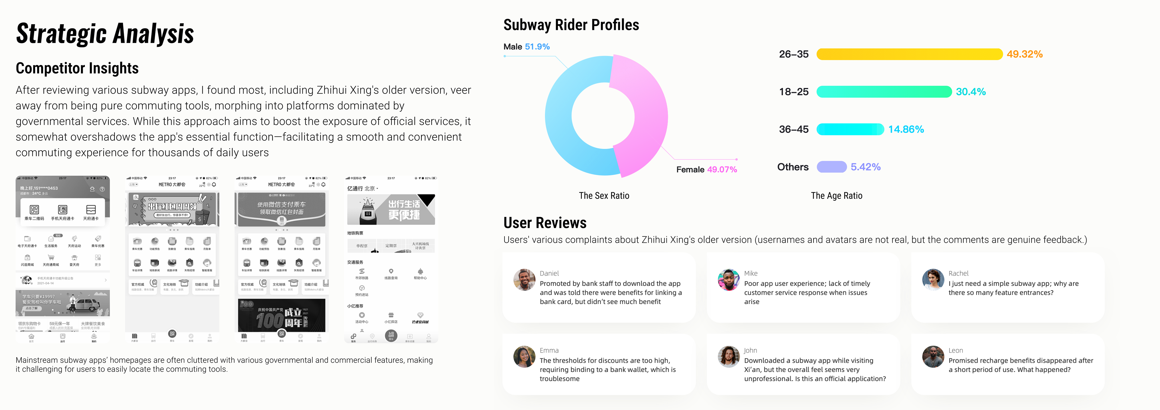This screenshot has height=410, width=1160.
Task: Select the 出行向导 bottom tab
Action: tap(372, 338)
